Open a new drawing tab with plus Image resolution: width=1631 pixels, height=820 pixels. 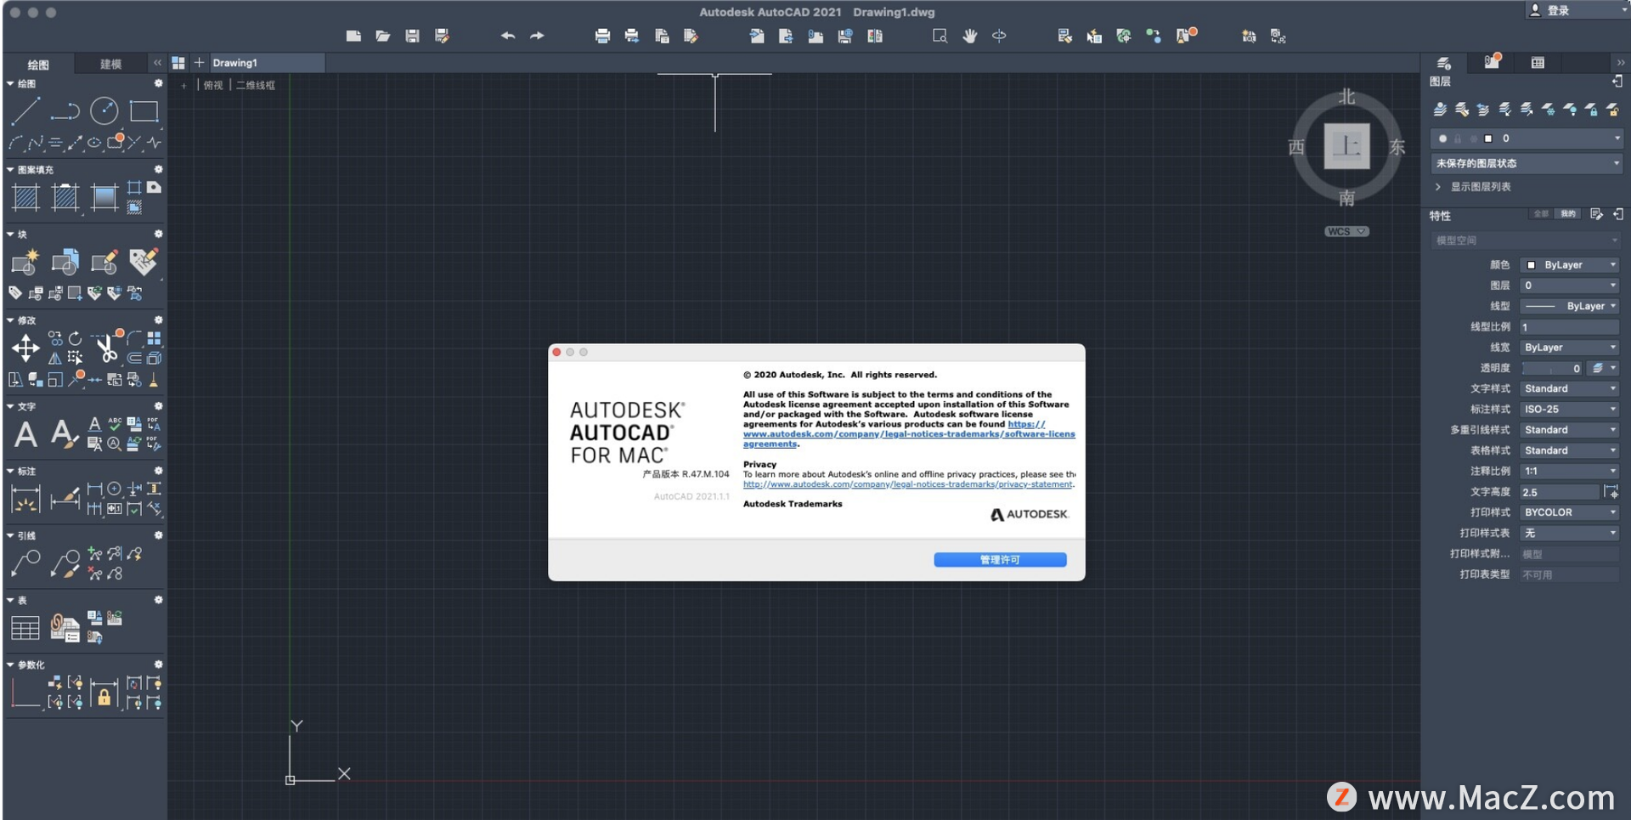click(x=199, y=63)
